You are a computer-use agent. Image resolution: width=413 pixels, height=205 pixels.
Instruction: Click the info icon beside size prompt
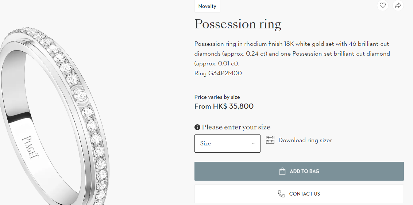click(197, 127)
